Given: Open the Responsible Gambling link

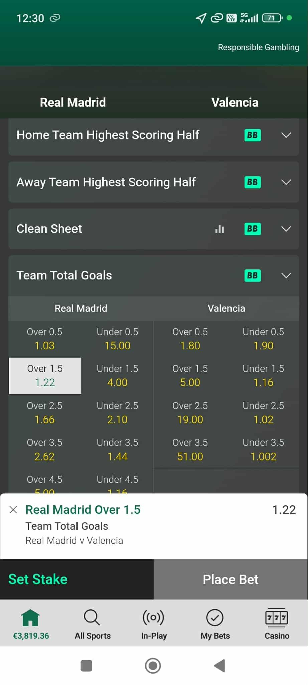Looking at the screenshot, I should [258, 47].
